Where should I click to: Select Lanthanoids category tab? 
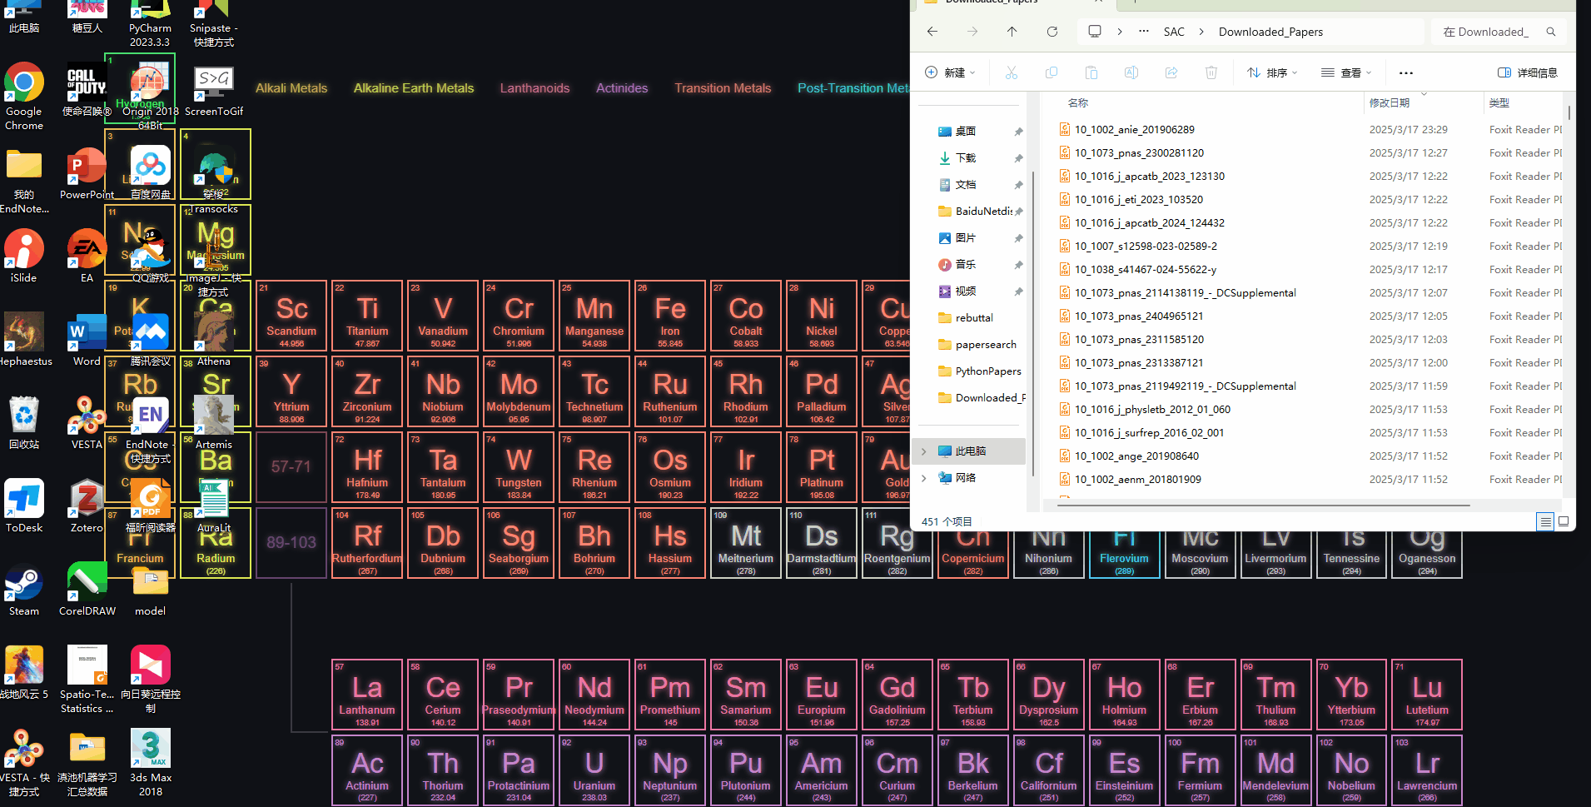pos(535,88)
